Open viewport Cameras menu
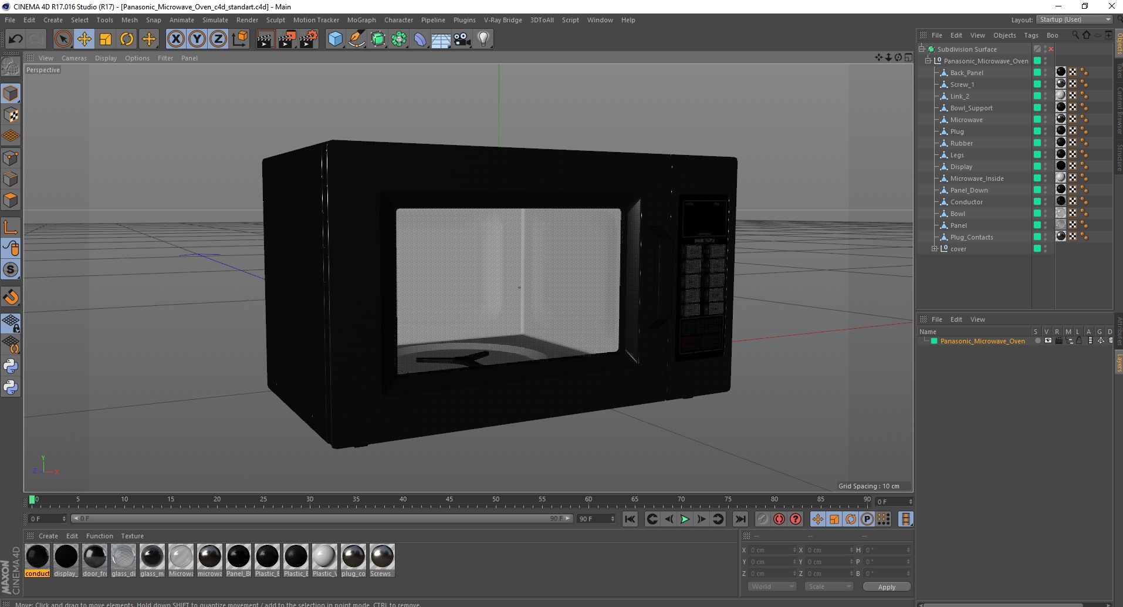Screen dimensions: 1123x607 click(x=74, y=58)
